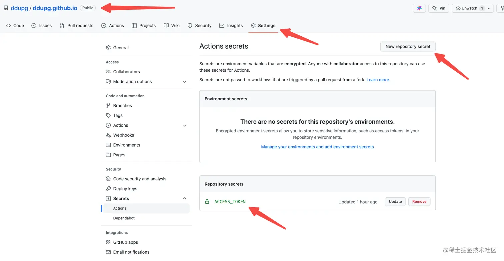
Task: Click the Environments server icon
Action: [108, 145]
